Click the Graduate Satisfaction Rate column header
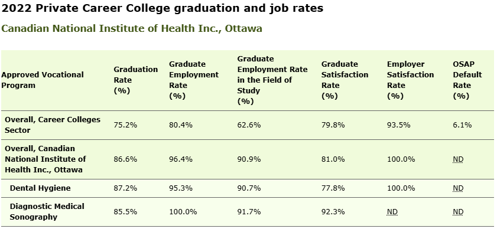 [x=345, y=80]
